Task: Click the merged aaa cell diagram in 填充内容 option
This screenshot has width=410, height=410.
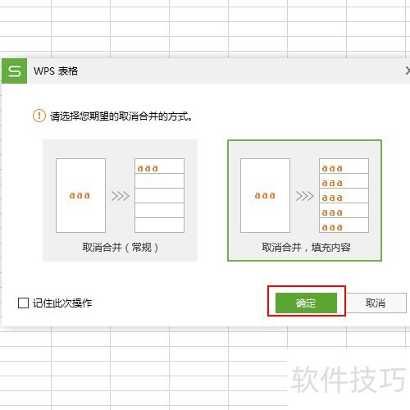Action: pyautogui.click(x=265, y=195)
